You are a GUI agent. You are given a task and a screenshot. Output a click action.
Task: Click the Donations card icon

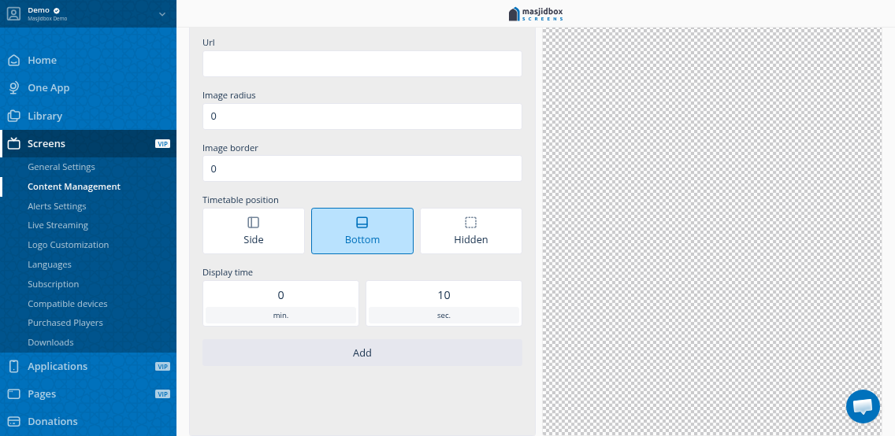(13, 421)
